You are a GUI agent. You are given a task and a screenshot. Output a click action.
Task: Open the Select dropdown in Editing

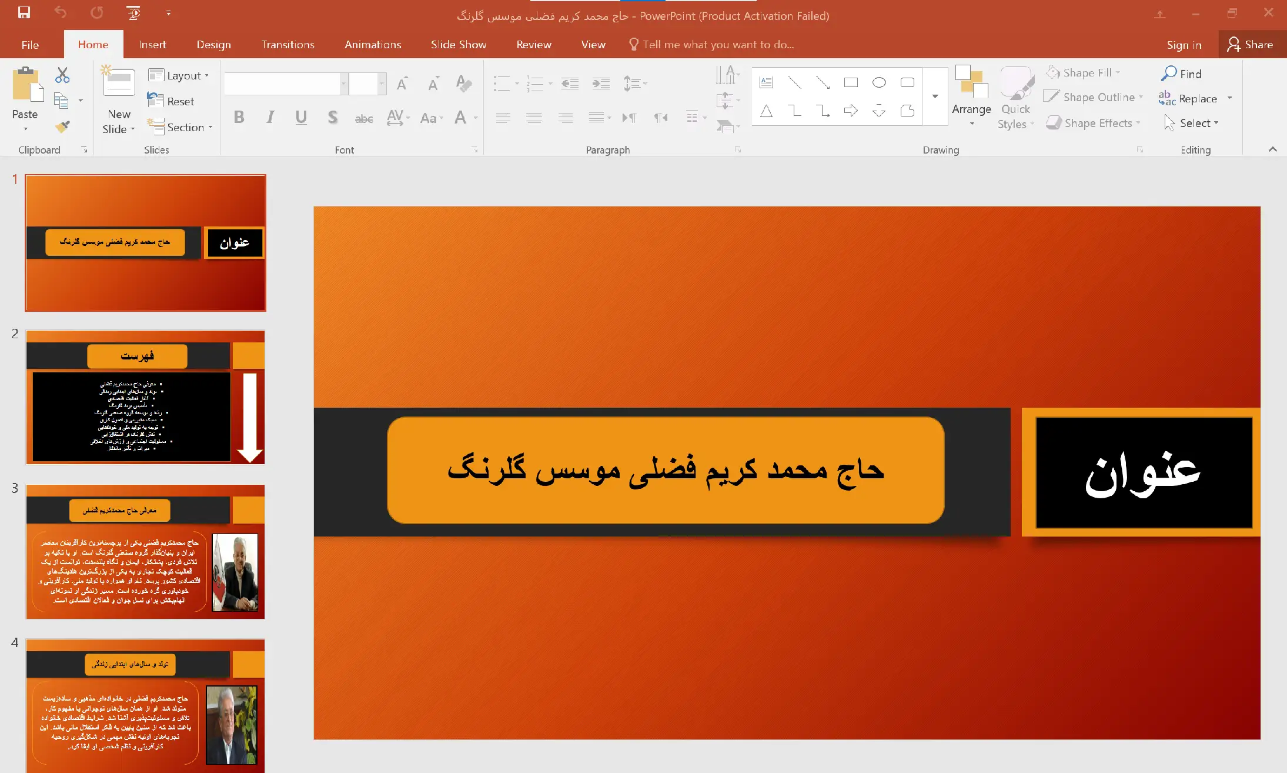pyautogui.click(x=1191, y=123)
